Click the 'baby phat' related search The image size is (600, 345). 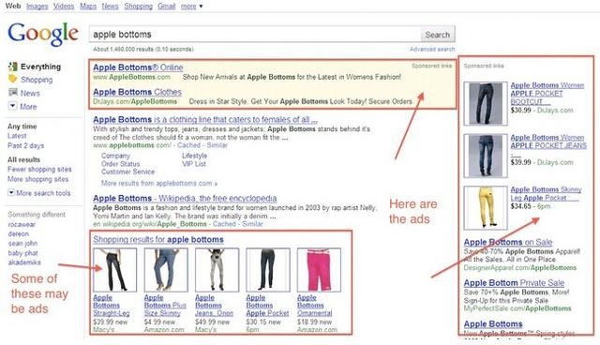(22, 253)
